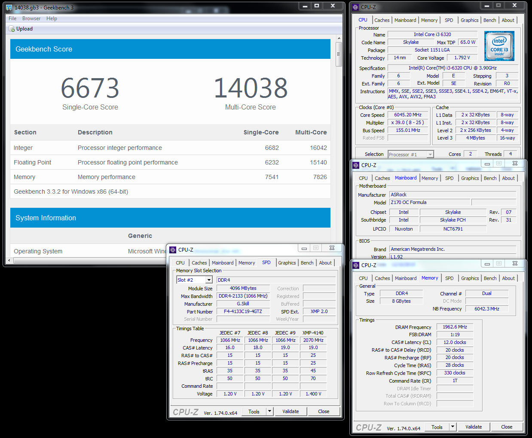Screen dimensions: 532x438
Task: Click Tools button in the CPU-Z SPD window
Action: click(254, 411)
